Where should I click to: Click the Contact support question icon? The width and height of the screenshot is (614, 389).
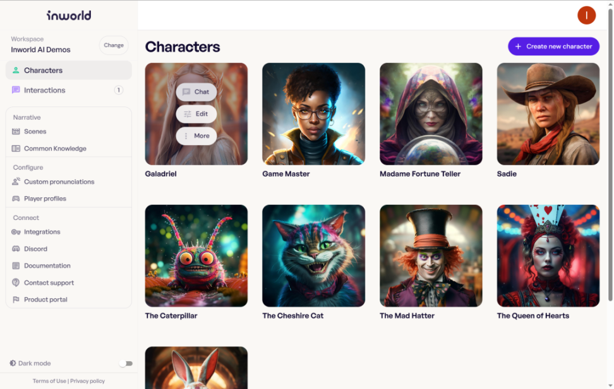pyautogui.click(x=16, y=282)
